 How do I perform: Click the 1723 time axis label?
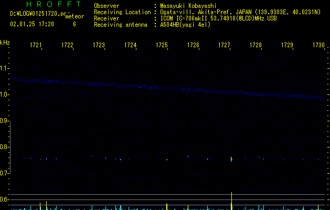[99, 45]
